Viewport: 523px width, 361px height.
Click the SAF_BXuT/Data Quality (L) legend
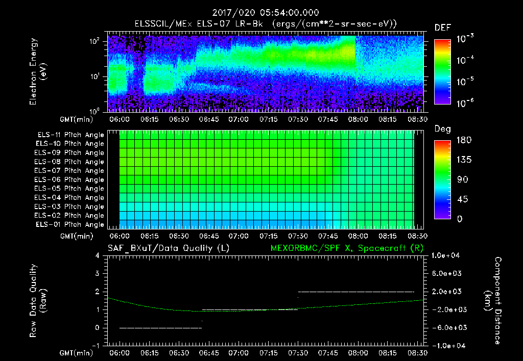[x=169, y=248]
